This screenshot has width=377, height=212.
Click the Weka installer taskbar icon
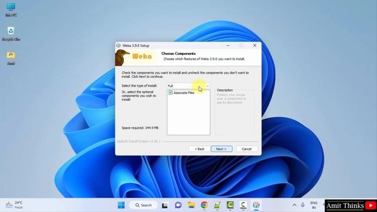click(x=256, y=205)
